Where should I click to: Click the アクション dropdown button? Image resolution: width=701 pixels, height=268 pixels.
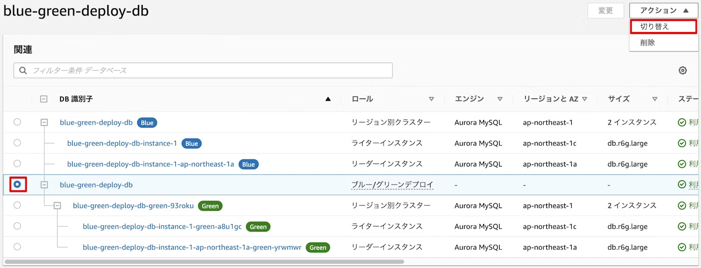pos(663,10)
